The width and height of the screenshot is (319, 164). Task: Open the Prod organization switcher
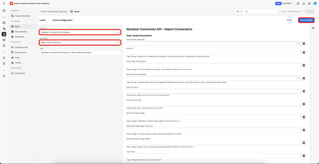coord(283,3)
